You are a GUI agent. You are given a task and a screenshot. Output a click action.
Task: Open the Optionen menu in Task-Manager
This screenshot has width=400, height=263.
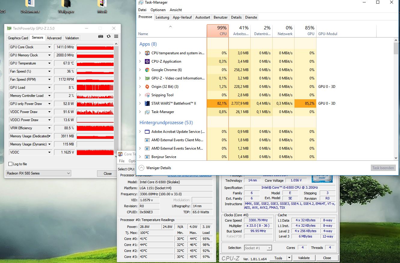pos(158,10)
